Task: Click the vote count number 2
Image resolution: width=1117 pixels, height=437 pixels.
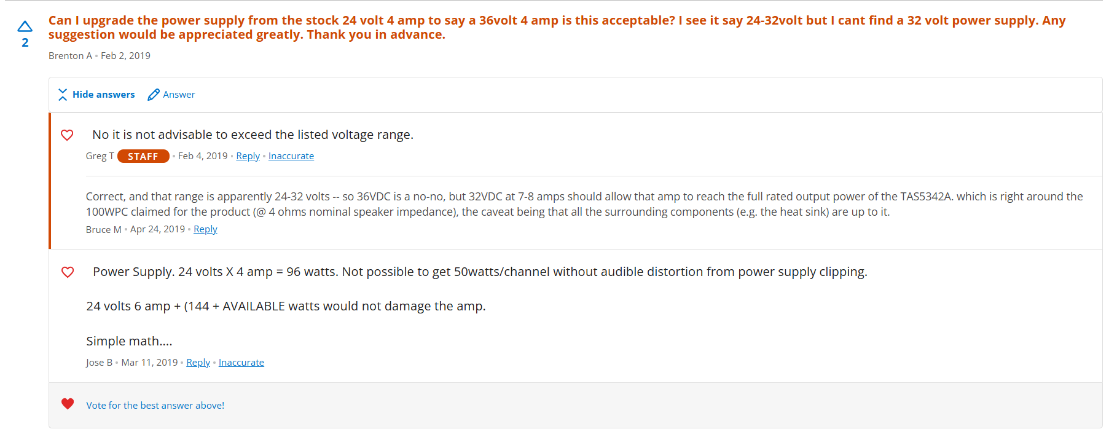Action: pos(25,43)
